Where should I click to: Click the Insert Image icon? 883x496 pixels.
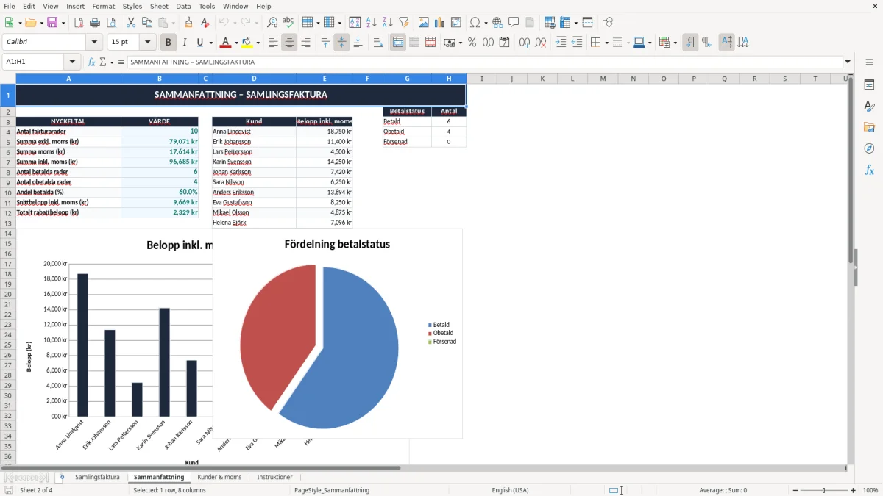[x=424, y=23]
